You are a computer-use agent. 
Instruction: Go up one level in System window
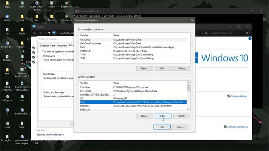point(49,33)
